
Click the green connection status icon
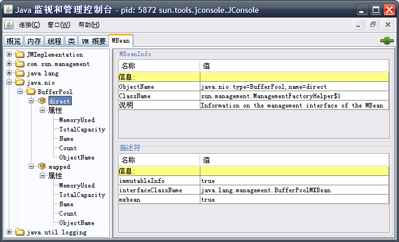pos(387,40)
